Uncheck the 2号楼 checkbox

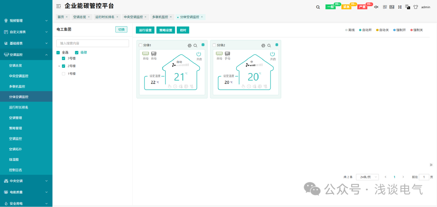64,66
